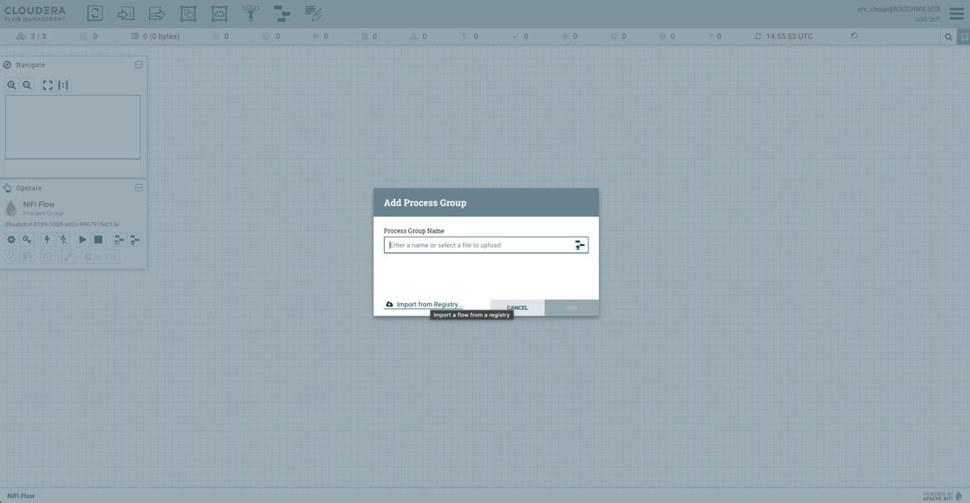Click Import from Registry link
The image size is (970, 503).
[x=428, y=304]
